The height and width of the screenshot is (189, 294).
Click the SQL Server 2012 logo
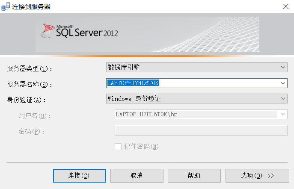tap(80, 31)
